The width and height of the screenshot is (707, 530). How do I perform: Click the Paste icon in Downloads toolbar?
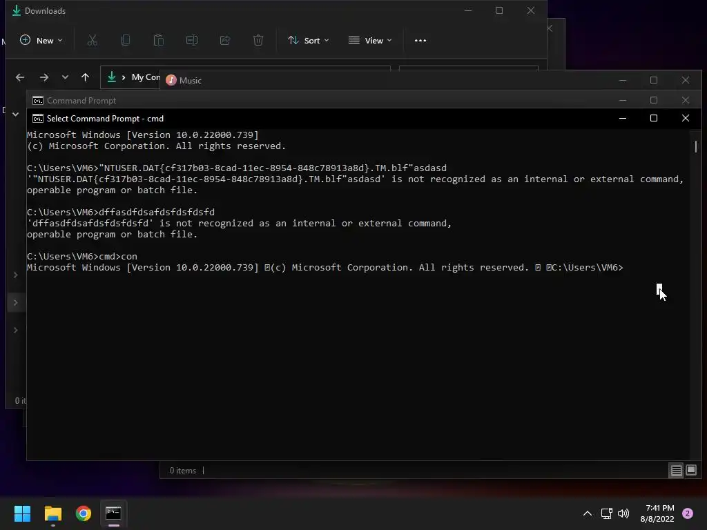pyautogui.click(x=159, y=41)
